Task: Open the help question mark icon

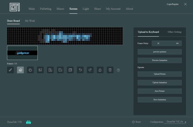Action: [x=118, y=70]
